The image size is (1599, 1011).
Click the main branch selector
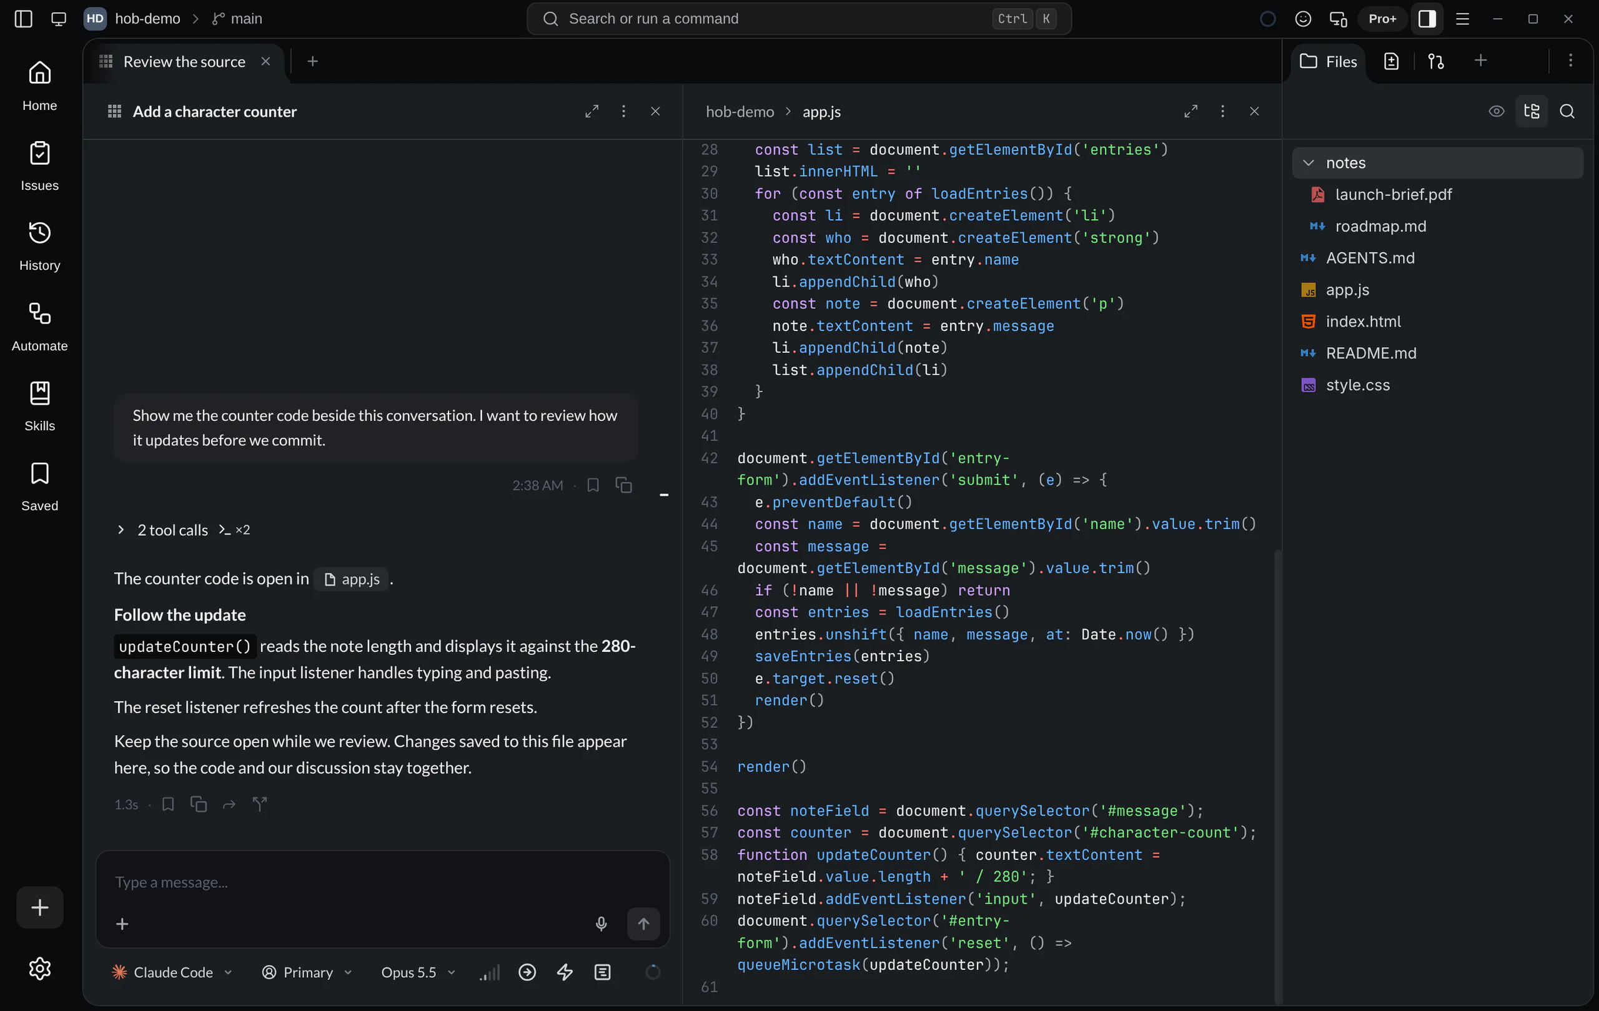pos(237,19)
